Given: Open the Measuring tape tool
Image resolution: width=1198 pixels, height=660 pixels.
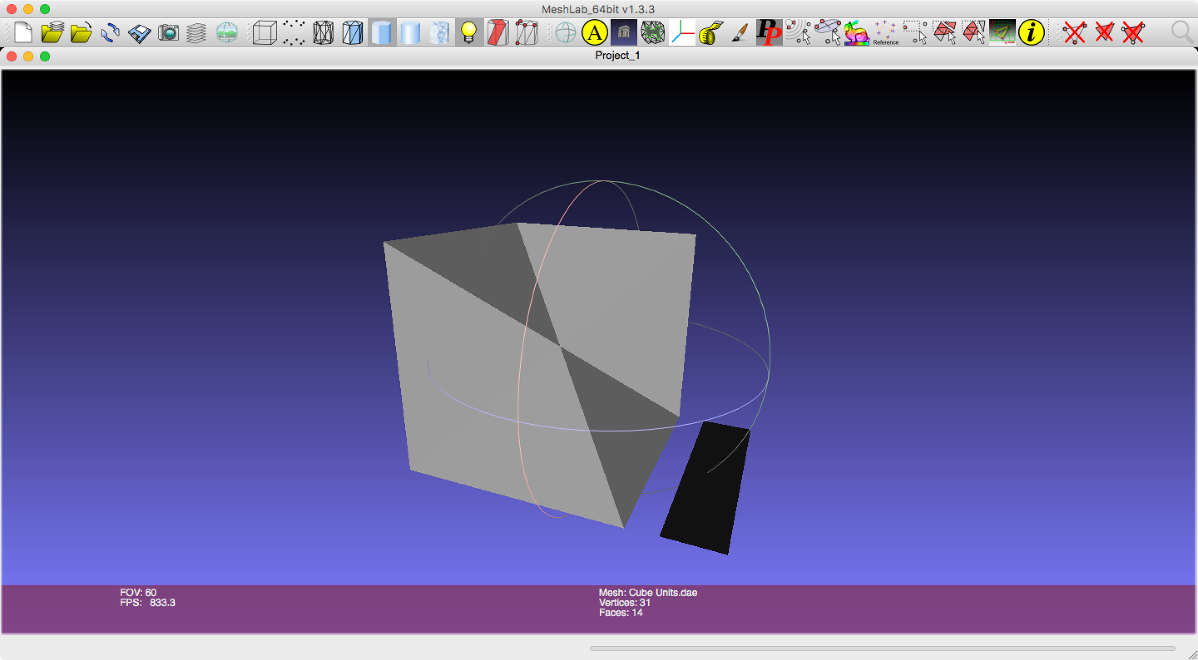Looking at the screenshot, I should click(x=710, y=33).
